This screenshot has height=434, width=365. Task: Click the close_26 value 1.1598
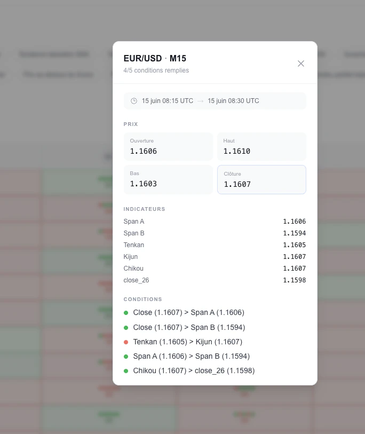coord(294,280)
